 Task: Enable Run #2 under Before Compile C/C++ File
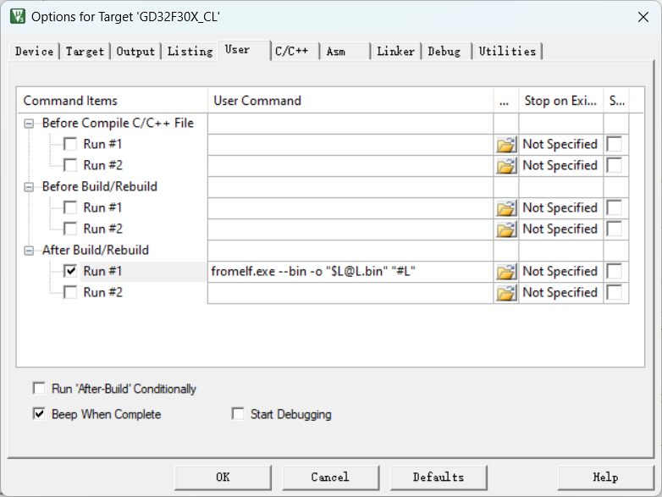[70, 165]
